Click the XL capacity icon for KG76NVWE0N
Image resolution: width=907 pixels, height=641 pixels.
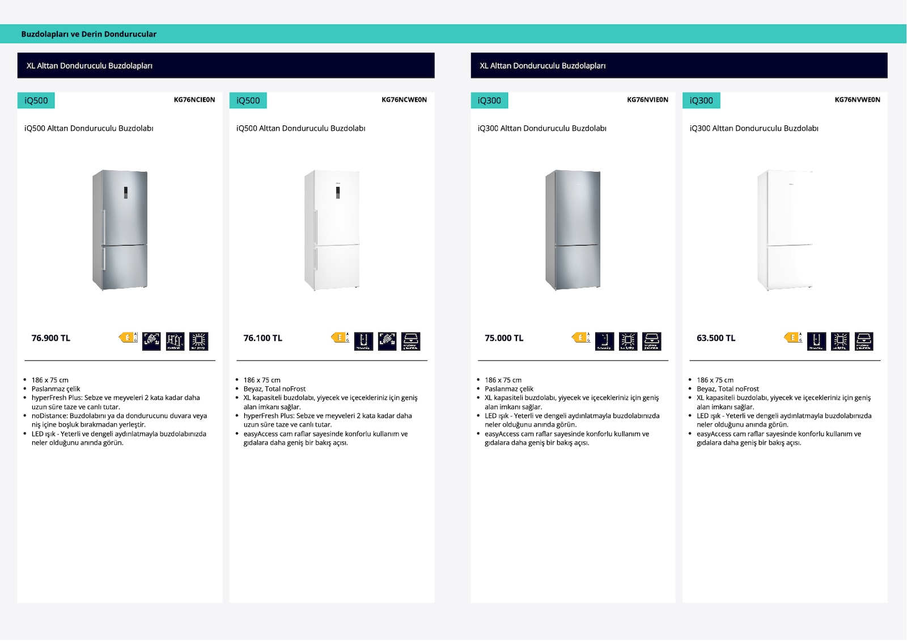tap(817, 341)
